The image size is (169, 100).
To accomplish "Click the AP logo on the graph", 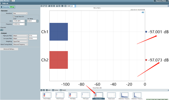I will tap(143, 12).
